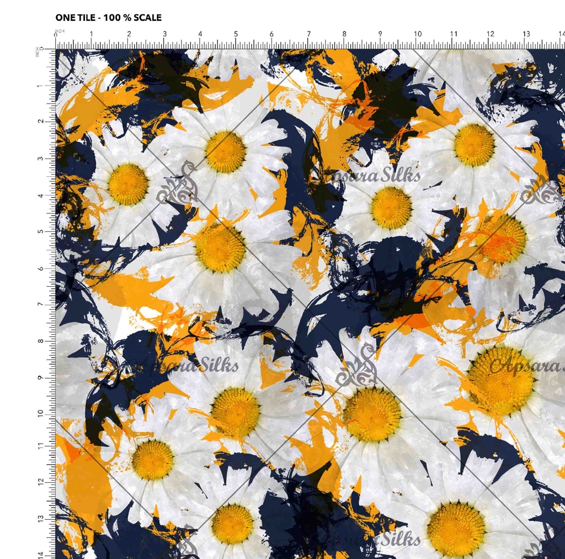
Task: Click the Apsara Silks emblem at bottom left
Action: [188, 544]
